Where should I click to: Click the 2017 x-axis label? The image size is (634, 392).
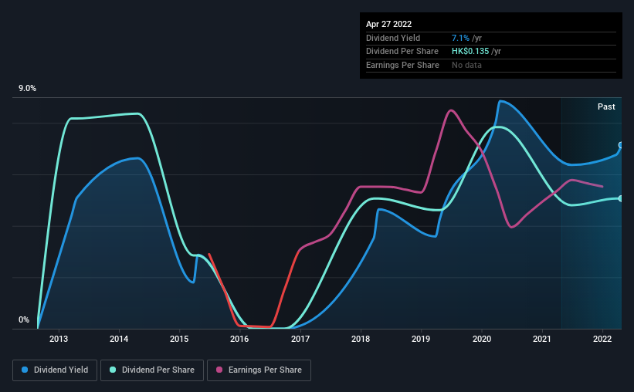300,339
